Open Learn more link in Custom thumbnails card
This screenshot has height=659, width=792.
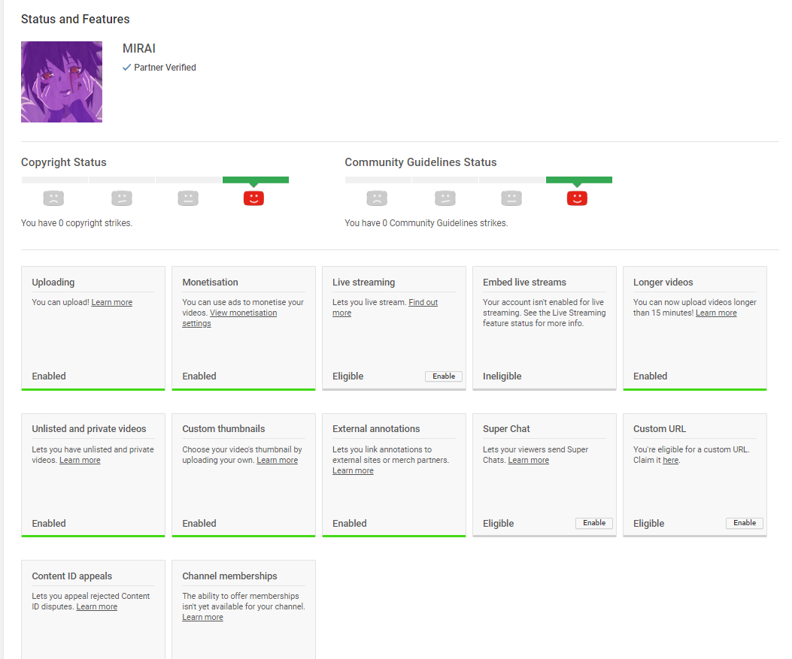pyautogui.click(x=278, y=460)
